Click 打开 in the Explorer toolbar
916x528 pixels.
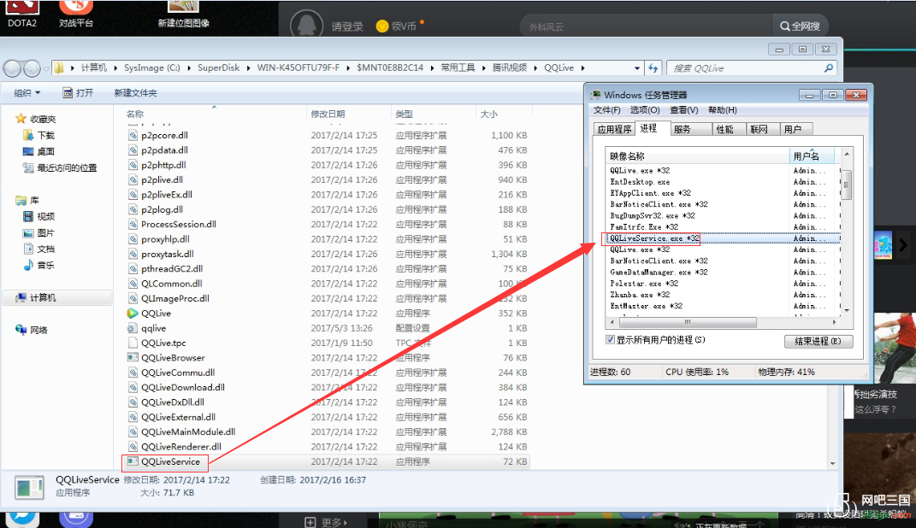point(79,93)
